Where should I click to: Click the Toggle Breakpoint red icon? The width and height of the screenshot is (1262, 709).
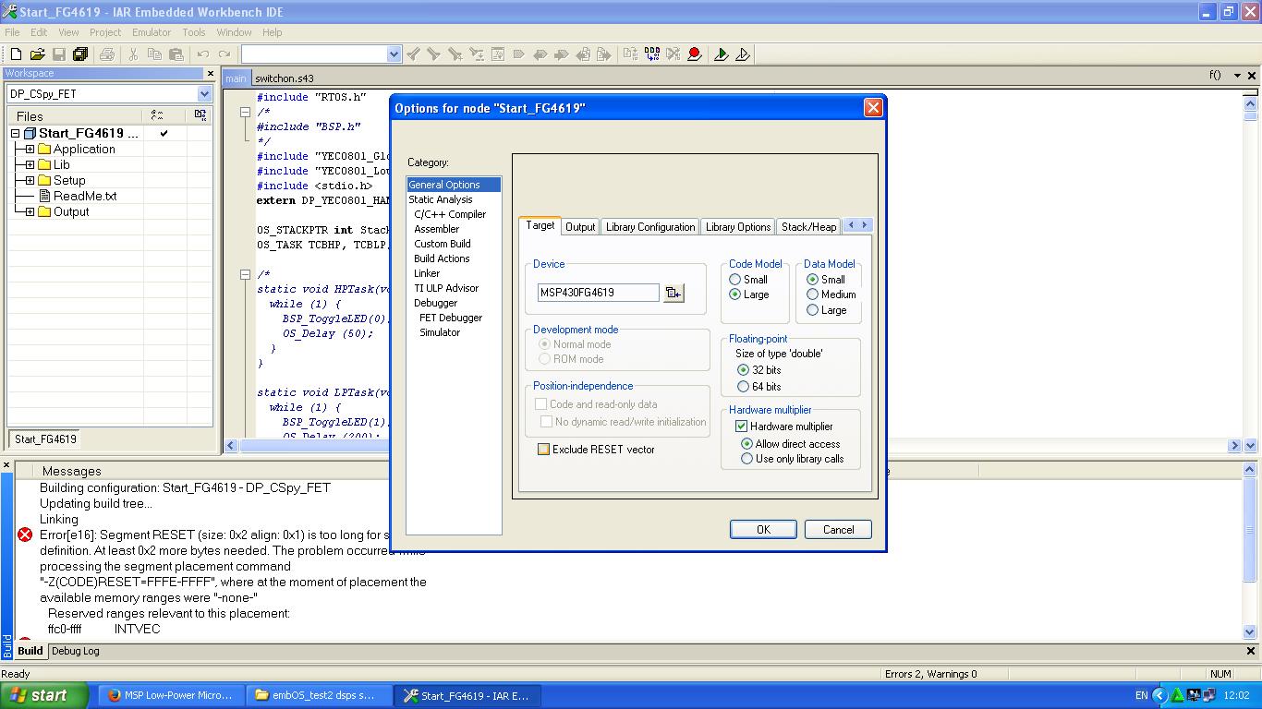695,54
